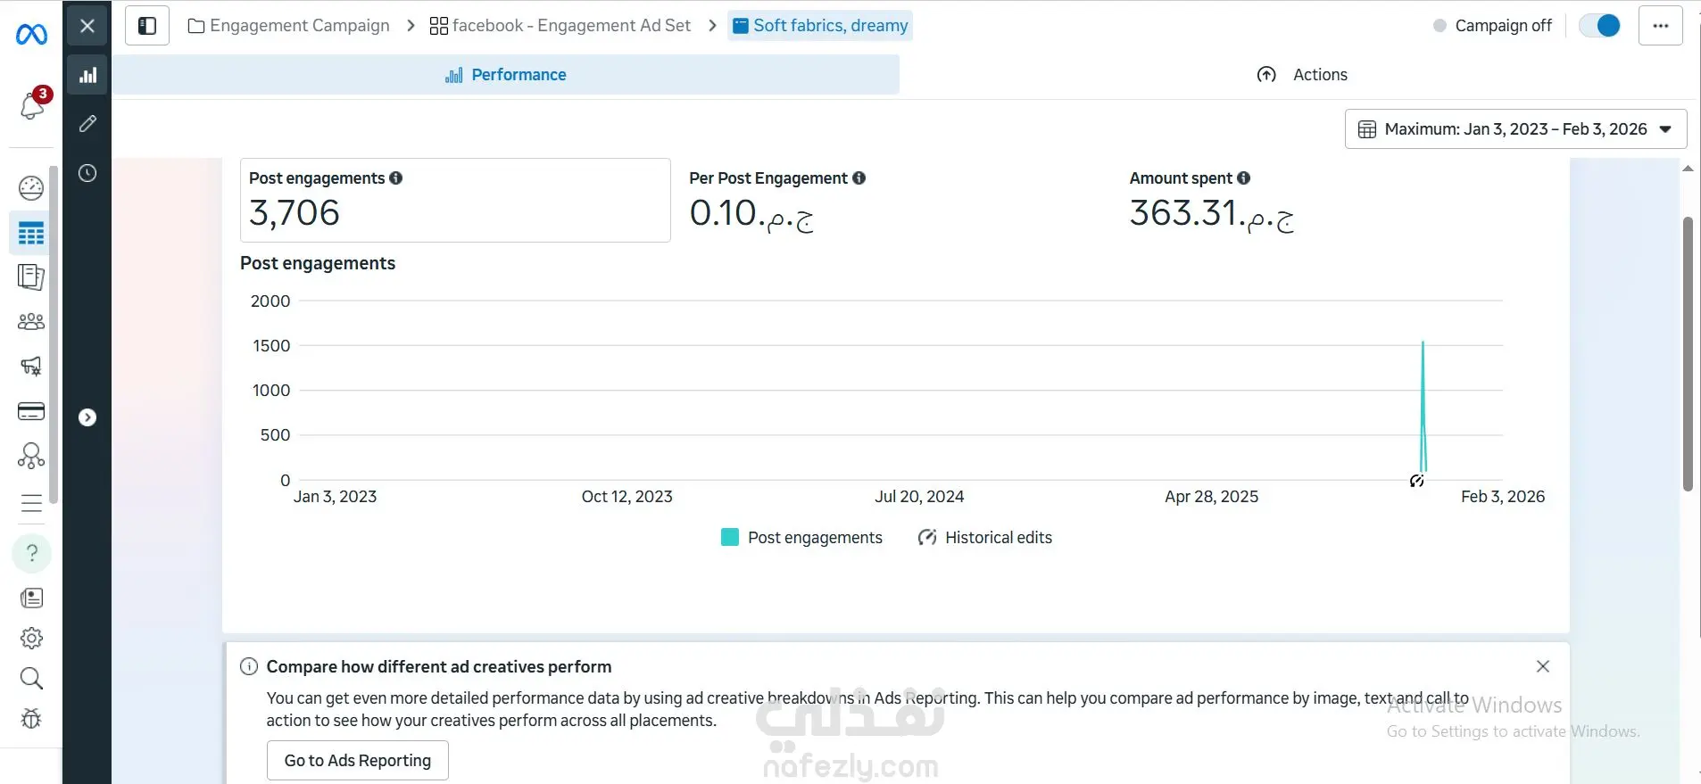Open the Actions tab
The image size is (1701, 784).
click(x=1302, y=75)
